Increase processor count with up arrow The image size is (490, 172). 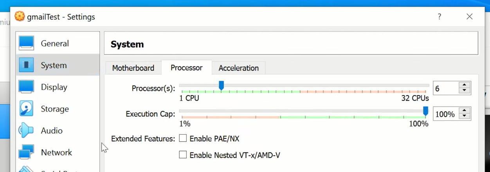[465, 85]
